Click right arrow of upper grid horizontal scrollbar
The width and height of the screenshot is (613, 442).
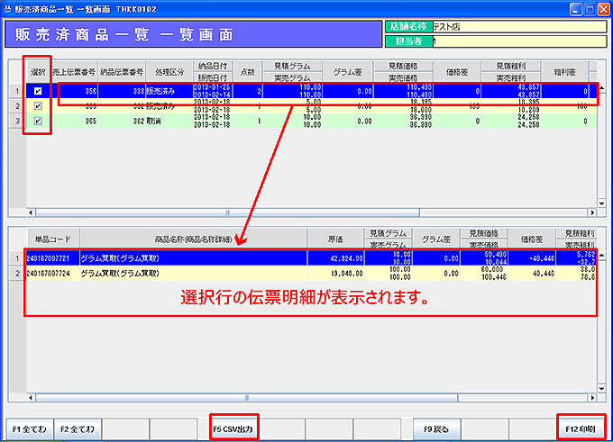pos(590,213)
